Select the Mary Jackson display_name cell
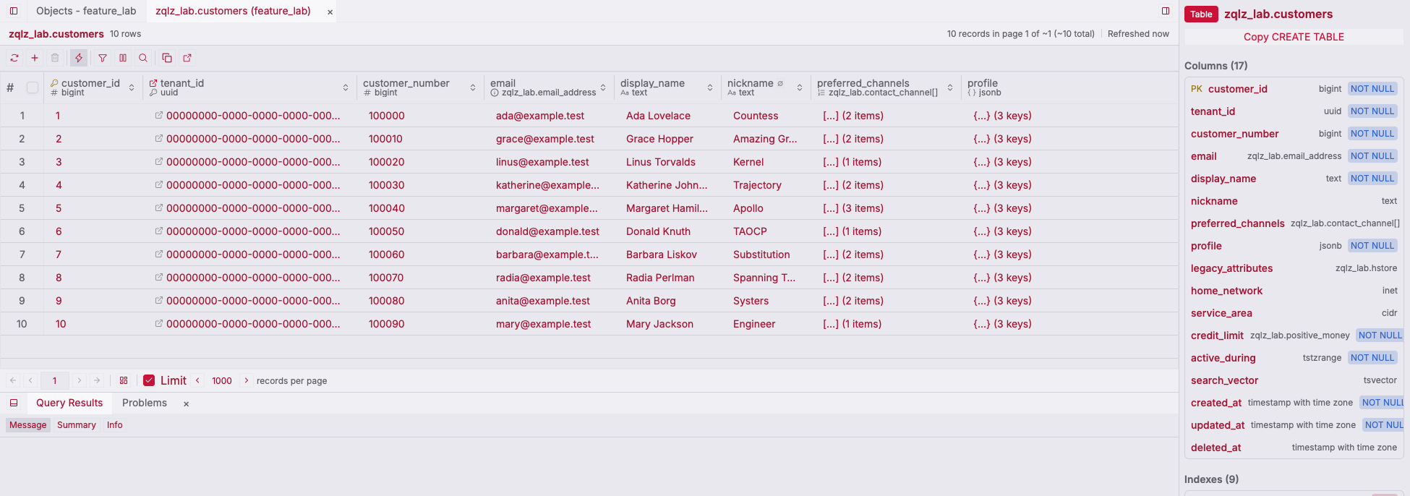 668,324
